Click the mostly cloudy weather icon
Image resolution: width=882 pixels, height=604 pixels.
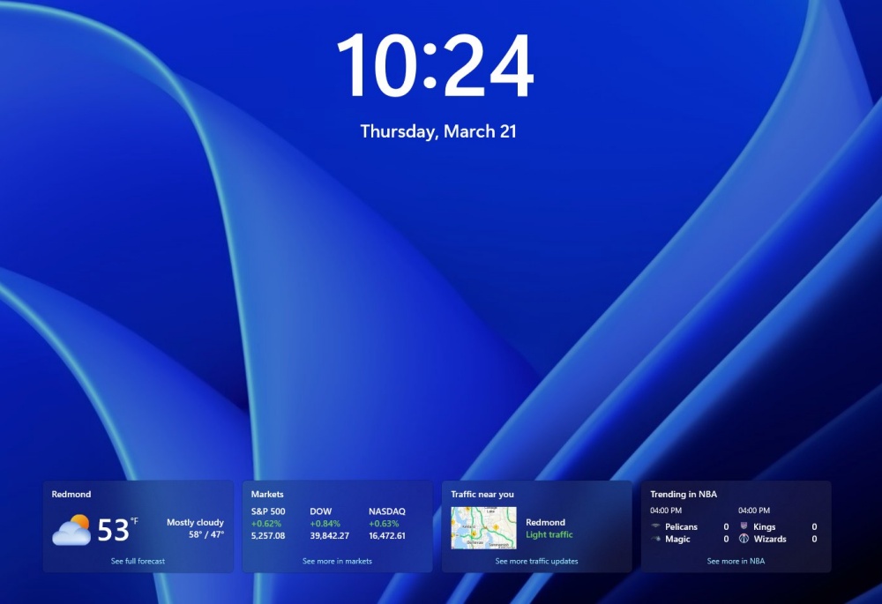coord(71,530)
